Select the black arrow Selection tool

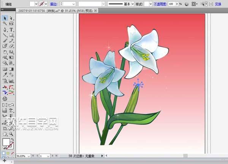5,18
